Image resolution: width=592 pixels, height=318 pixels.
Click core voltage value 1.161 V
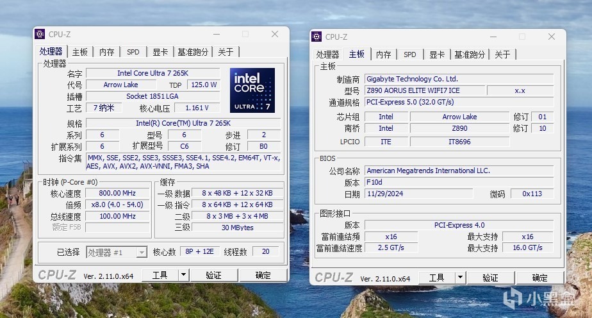click(x=197, y=108)
